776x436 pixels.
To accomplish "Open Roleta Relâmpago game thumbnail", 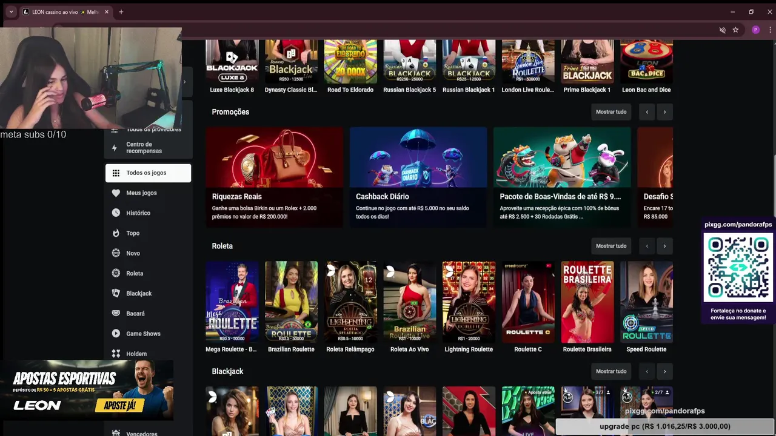I will (x=350, y=302).
